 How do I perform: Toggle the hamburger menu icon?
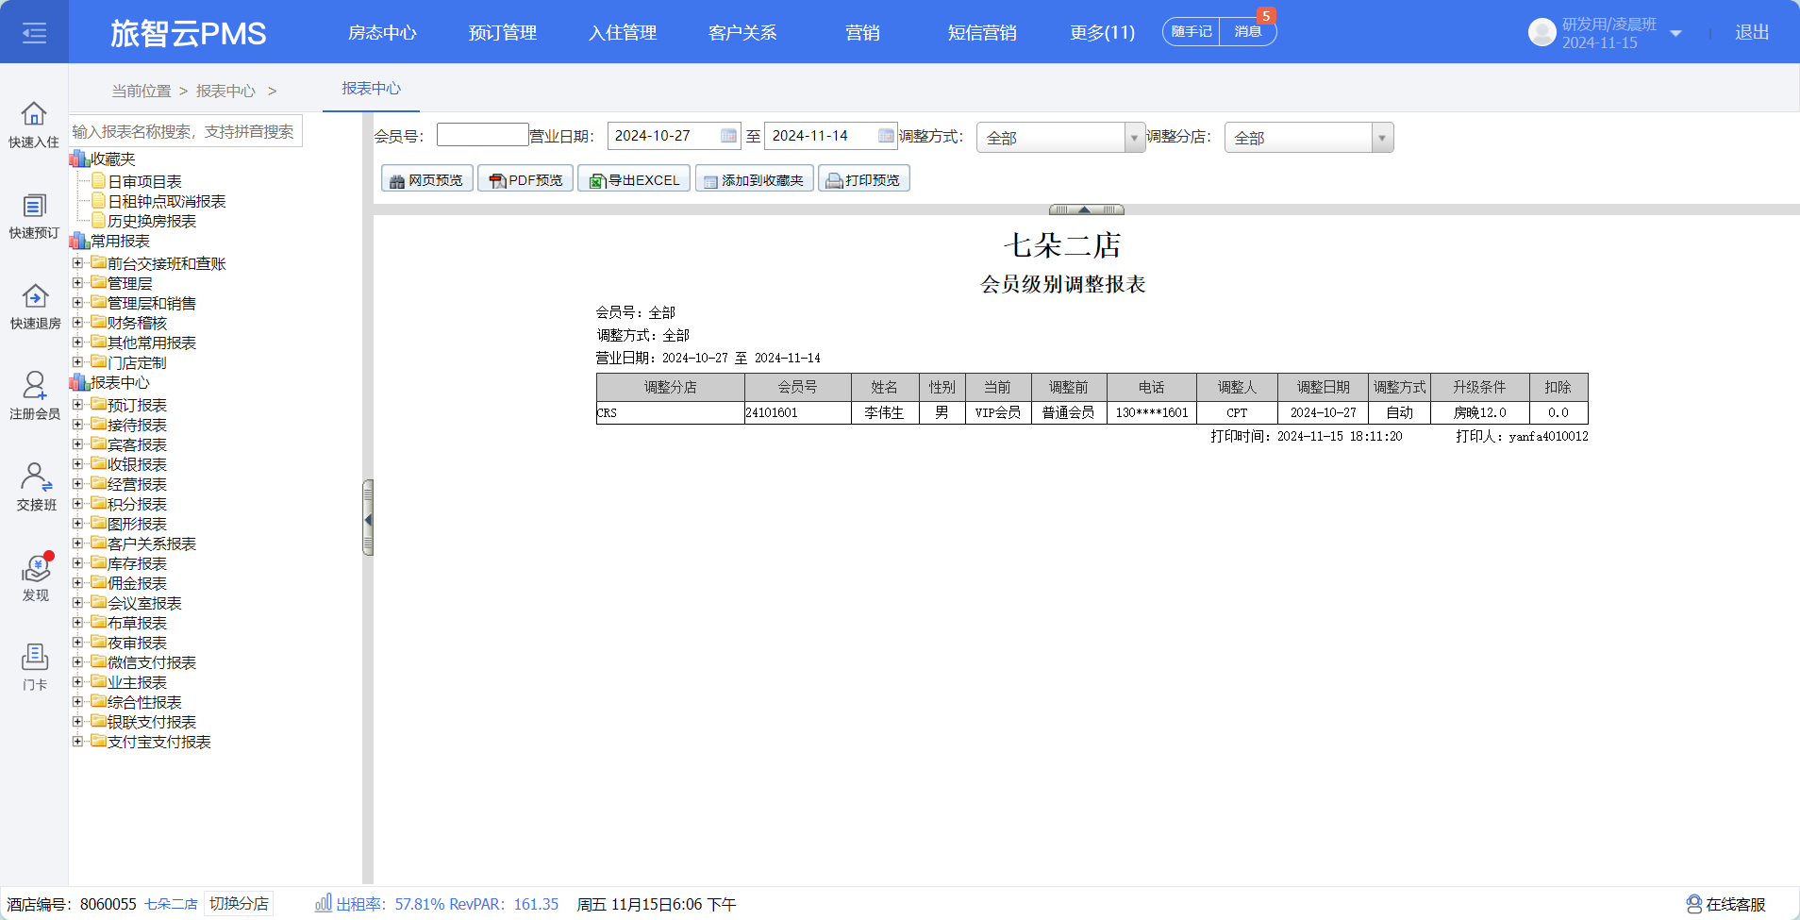pos(34,33)
